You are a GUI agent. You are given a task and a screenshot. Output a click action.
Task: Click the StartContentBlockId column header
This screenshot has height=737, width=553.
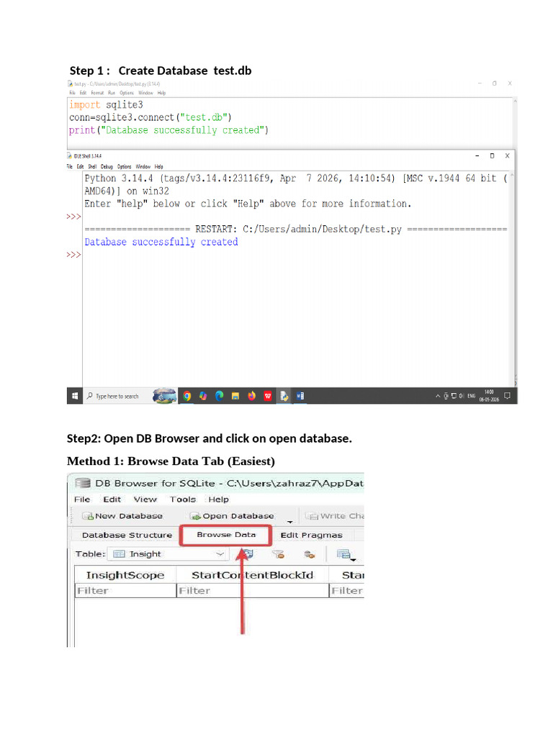pos(253,575)
